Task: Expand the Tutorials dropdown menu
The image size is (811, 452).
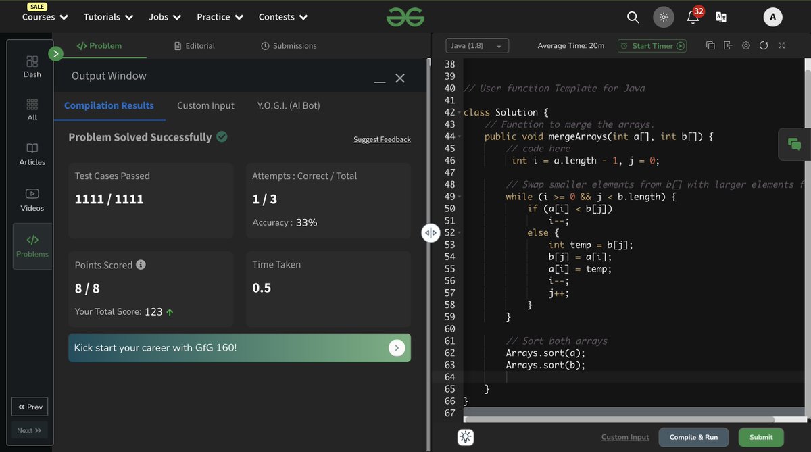Action: click(108, 17)
